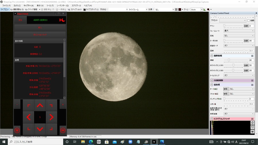258x145 pixels.
Task: Open the ファイル (F) menu
Action: pyautogui.click(x=6, y=6)
